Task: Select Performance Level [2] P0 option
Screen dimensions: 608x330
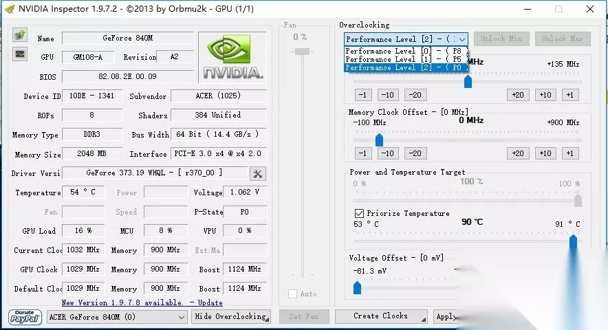Action: 406,67
